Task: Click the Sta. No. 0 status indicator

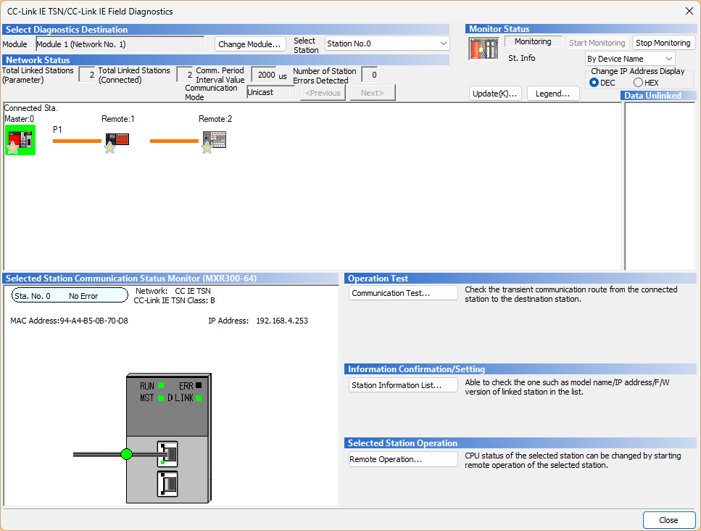Action: (x=55, y=296)
